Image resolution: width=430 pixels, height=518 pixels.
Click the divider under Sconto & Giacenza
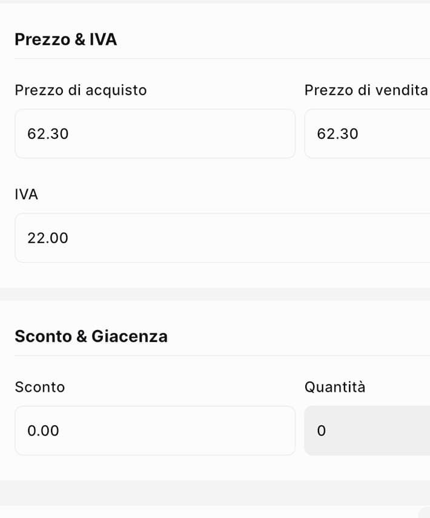click(x=215, y=356)
